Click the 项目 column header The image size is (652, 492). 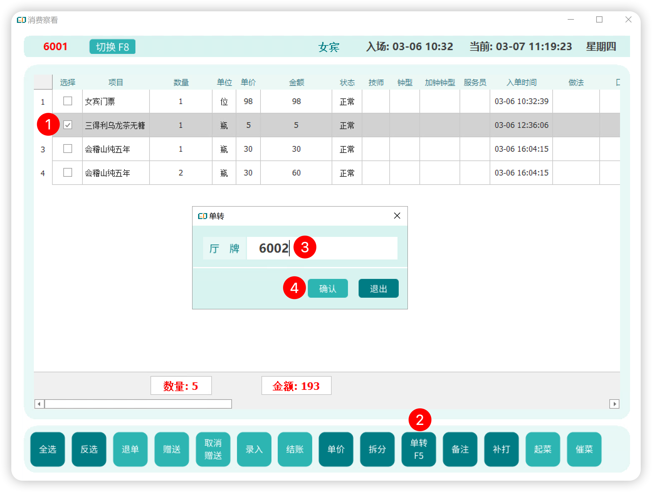116,82
